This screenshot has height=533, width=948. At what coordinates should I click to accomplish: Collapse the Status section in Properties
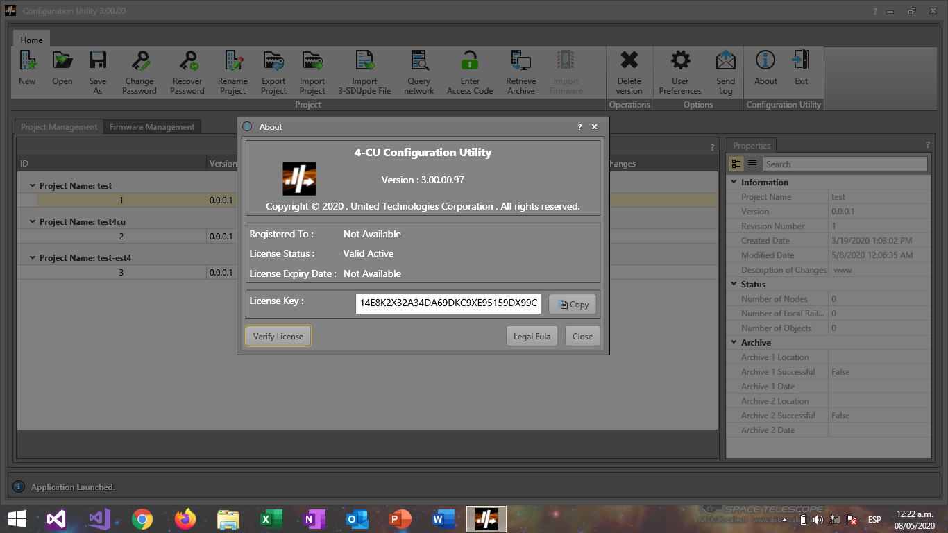pos(734,285)
